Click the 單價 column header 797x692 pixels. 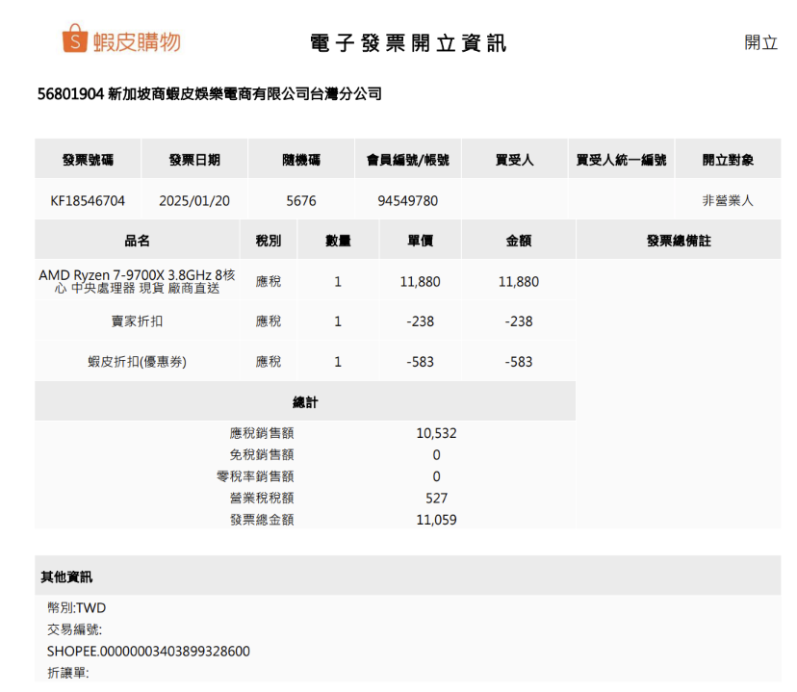click(x=421, y=241)
